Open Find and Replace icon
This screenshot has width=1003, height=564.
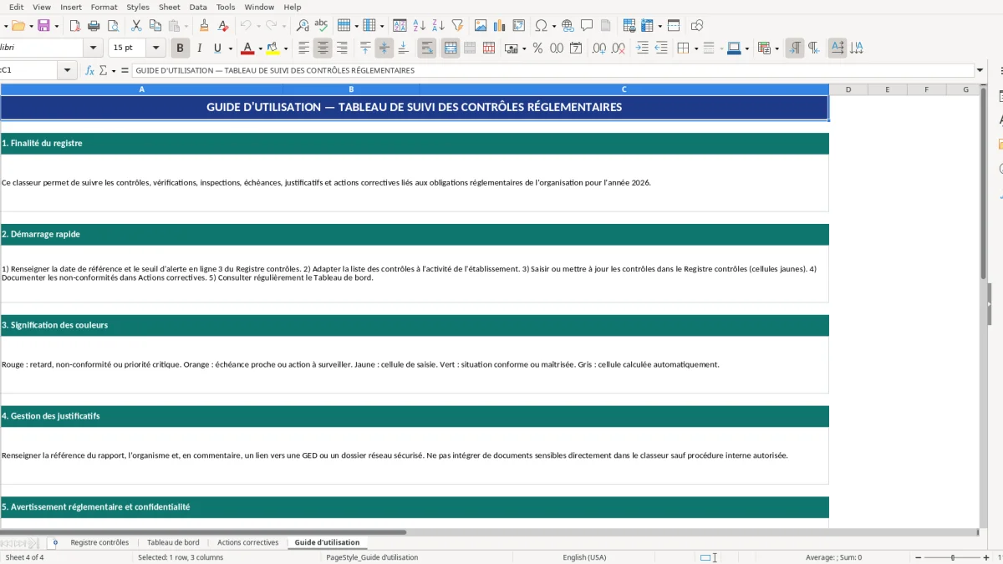pos(303,26)
